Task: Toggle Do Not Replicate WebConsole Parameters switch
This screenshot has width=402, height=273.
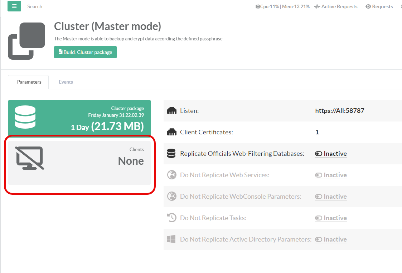Action: pyautogui.click(x=330, y=197)
